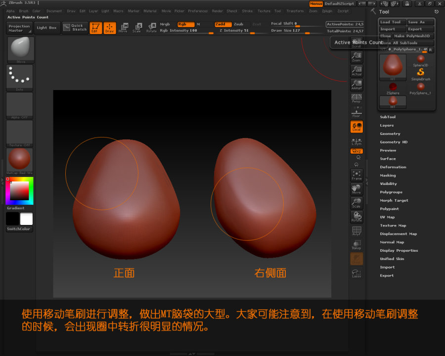445x356 pixels.
Task: Toggle Local transformations button
Action: pos(356,127)
